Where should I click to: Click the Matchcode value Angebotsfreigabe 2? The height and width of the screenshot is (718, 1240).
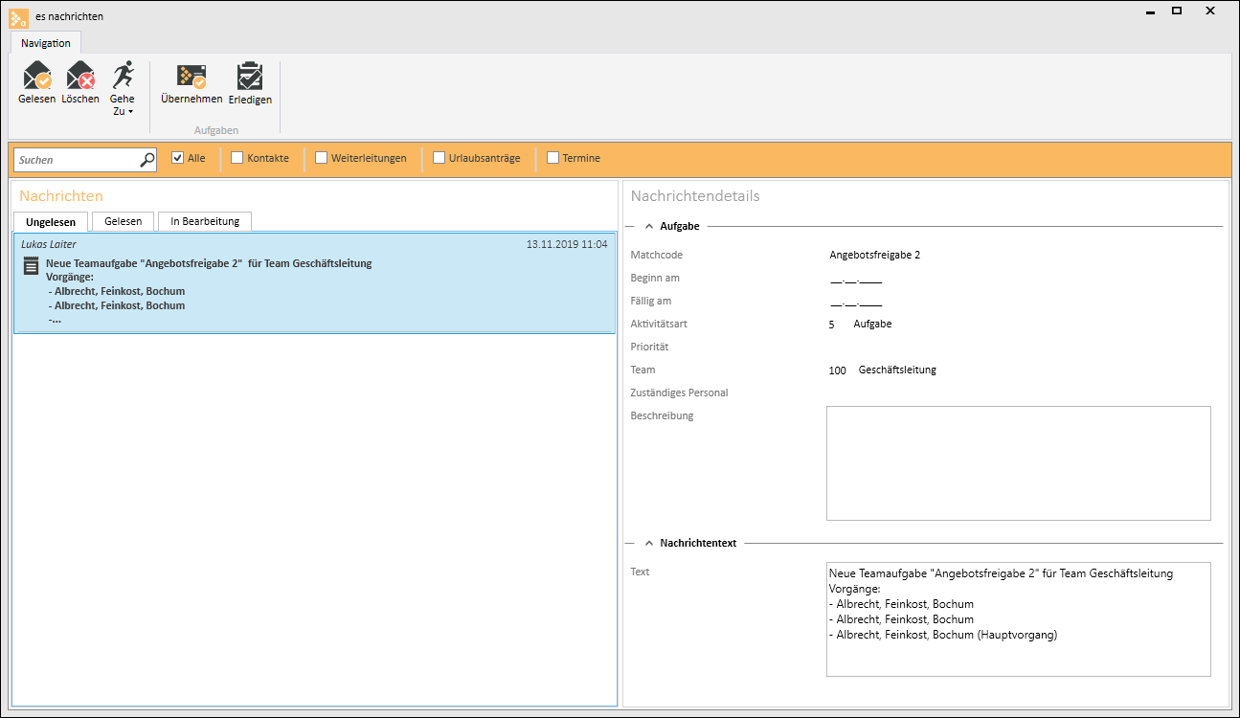click(x=874, y=255)
